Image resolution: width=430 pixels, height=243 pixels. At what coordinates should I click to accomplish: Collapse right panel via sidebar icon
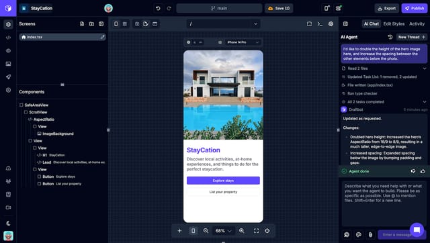pos(345,24)
